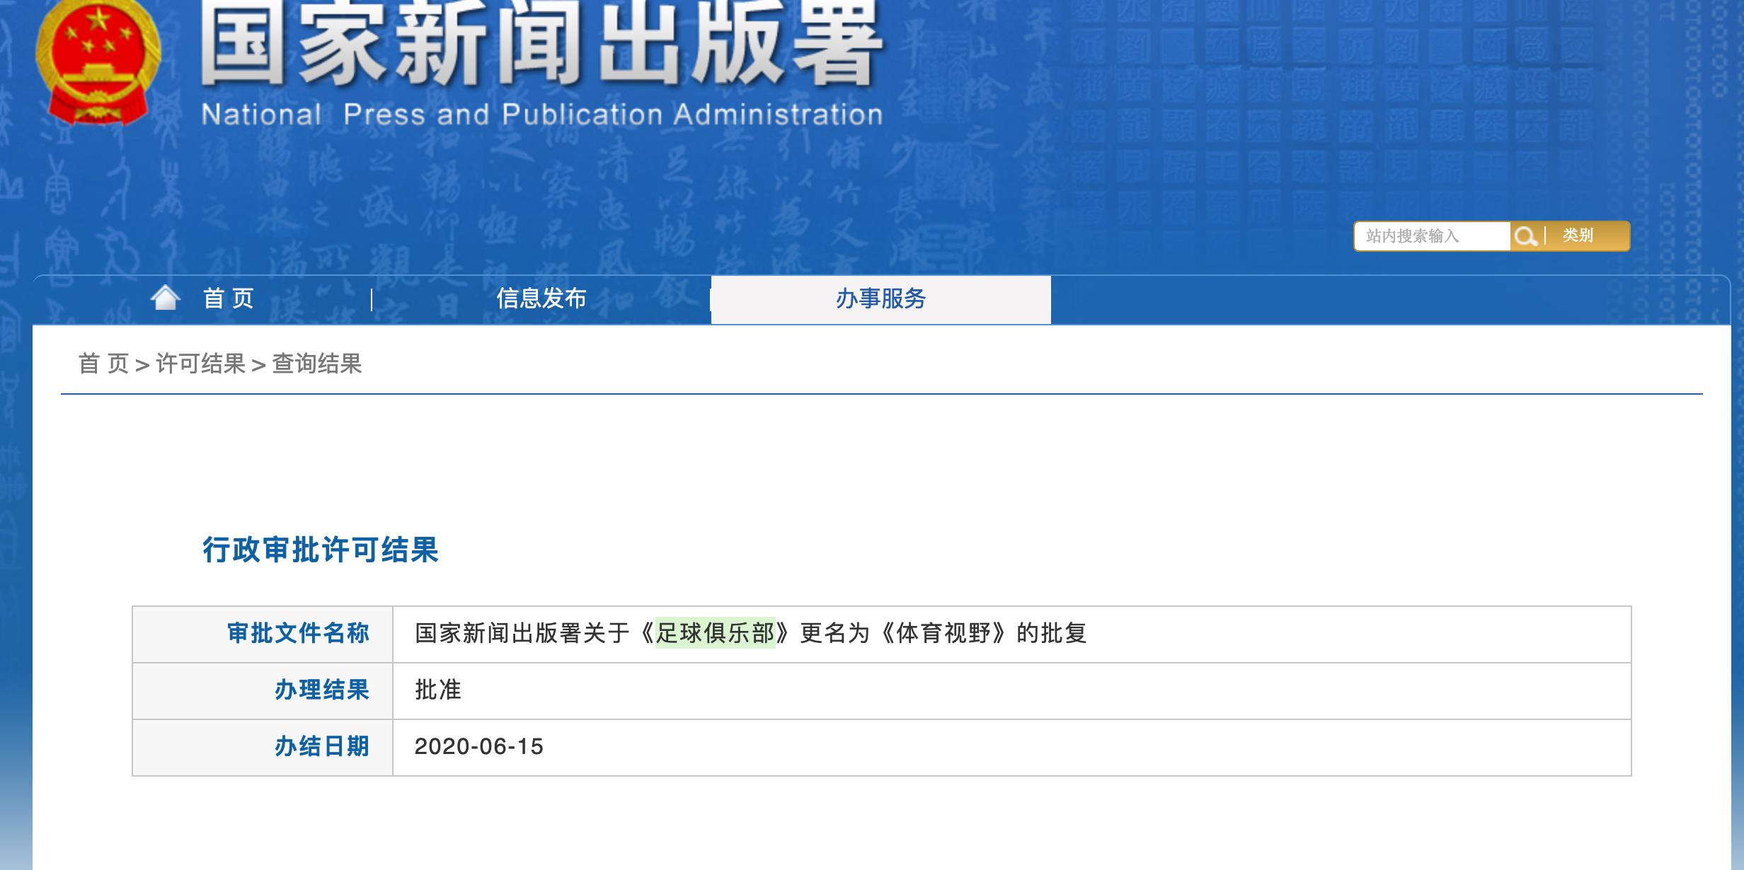The image size is (1744, 870).
Task: Click the magnifier search icon
Action: 1525,236
